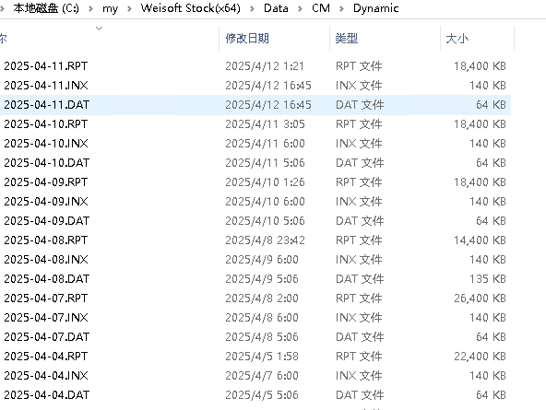Click size value 14,400 KB
Screen dimensions: 546x410
480,240
